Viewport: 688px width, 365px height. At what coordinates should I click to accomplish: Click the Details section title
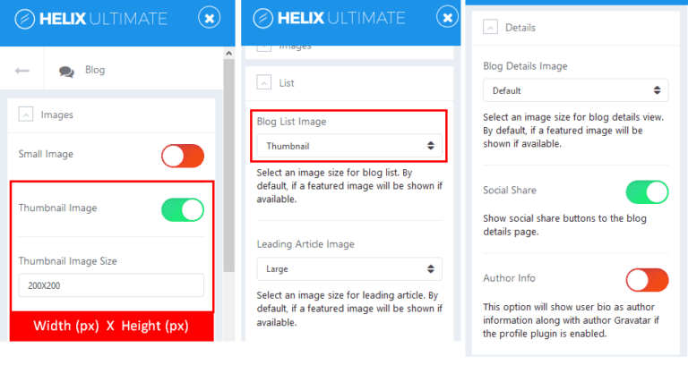[x=520, y=28]
